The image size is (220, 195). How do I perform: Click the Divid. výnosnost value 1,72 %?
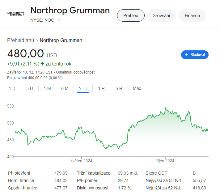point(125,188)
